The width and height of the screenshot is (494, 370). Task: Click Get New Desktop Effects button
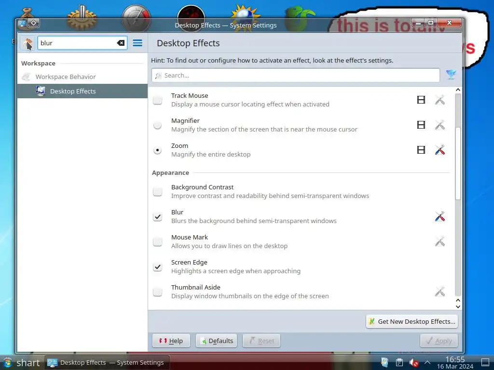pos(412,321)
